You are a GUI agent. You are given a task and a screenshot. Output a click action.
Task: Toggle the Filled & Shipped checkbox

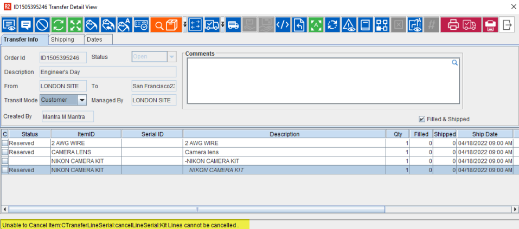tap(422, 119)
